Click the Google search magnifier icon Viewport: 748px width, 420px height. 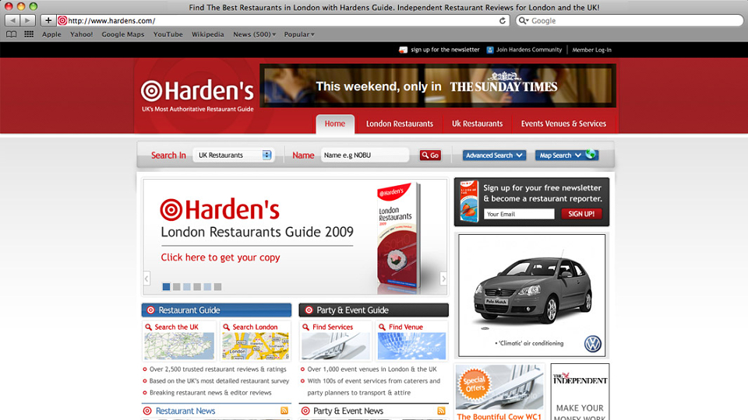tap(524, 20)
